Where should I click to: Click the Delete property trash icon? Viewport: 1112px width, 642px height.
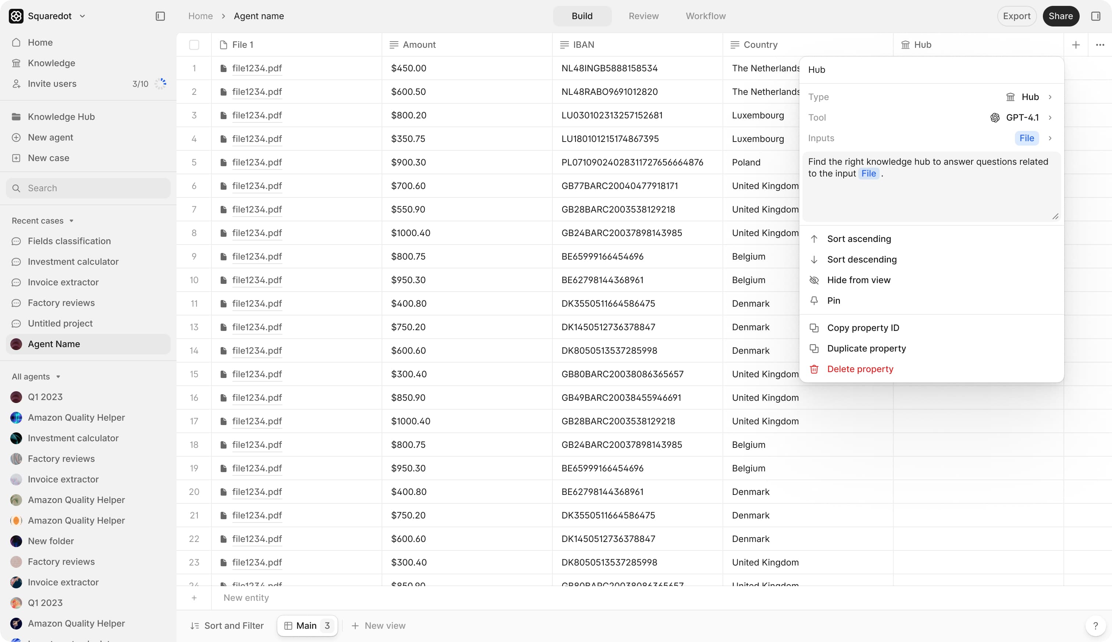pos(814,369)
